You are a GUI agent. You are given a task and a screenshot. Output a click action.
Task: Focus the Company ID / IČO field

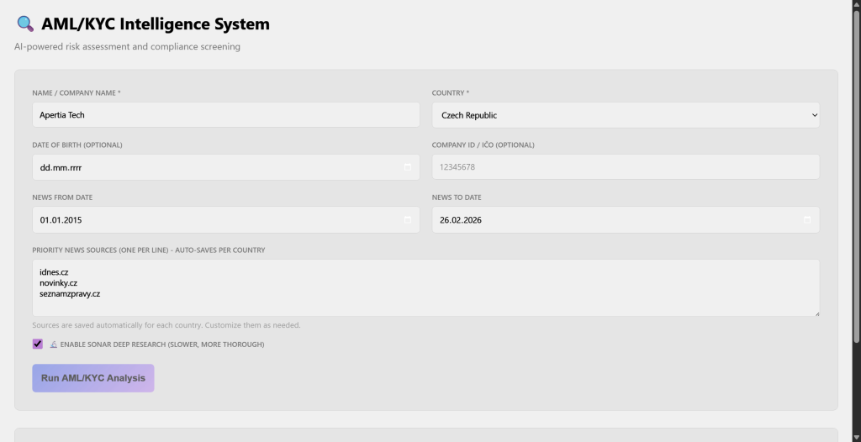tap(626, 167)
